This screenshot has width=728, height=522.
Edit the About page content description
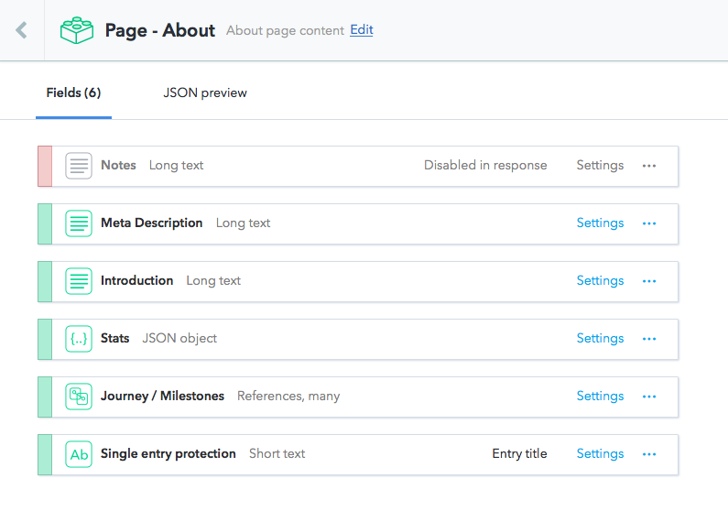361,29
